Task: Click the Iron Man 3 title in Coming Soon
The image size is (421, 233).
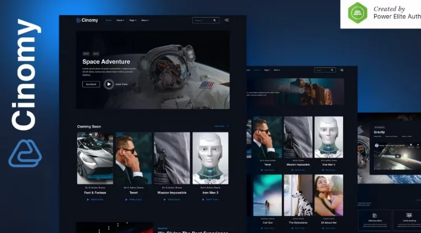Action: pyautogui.click(x=210, y=193)
